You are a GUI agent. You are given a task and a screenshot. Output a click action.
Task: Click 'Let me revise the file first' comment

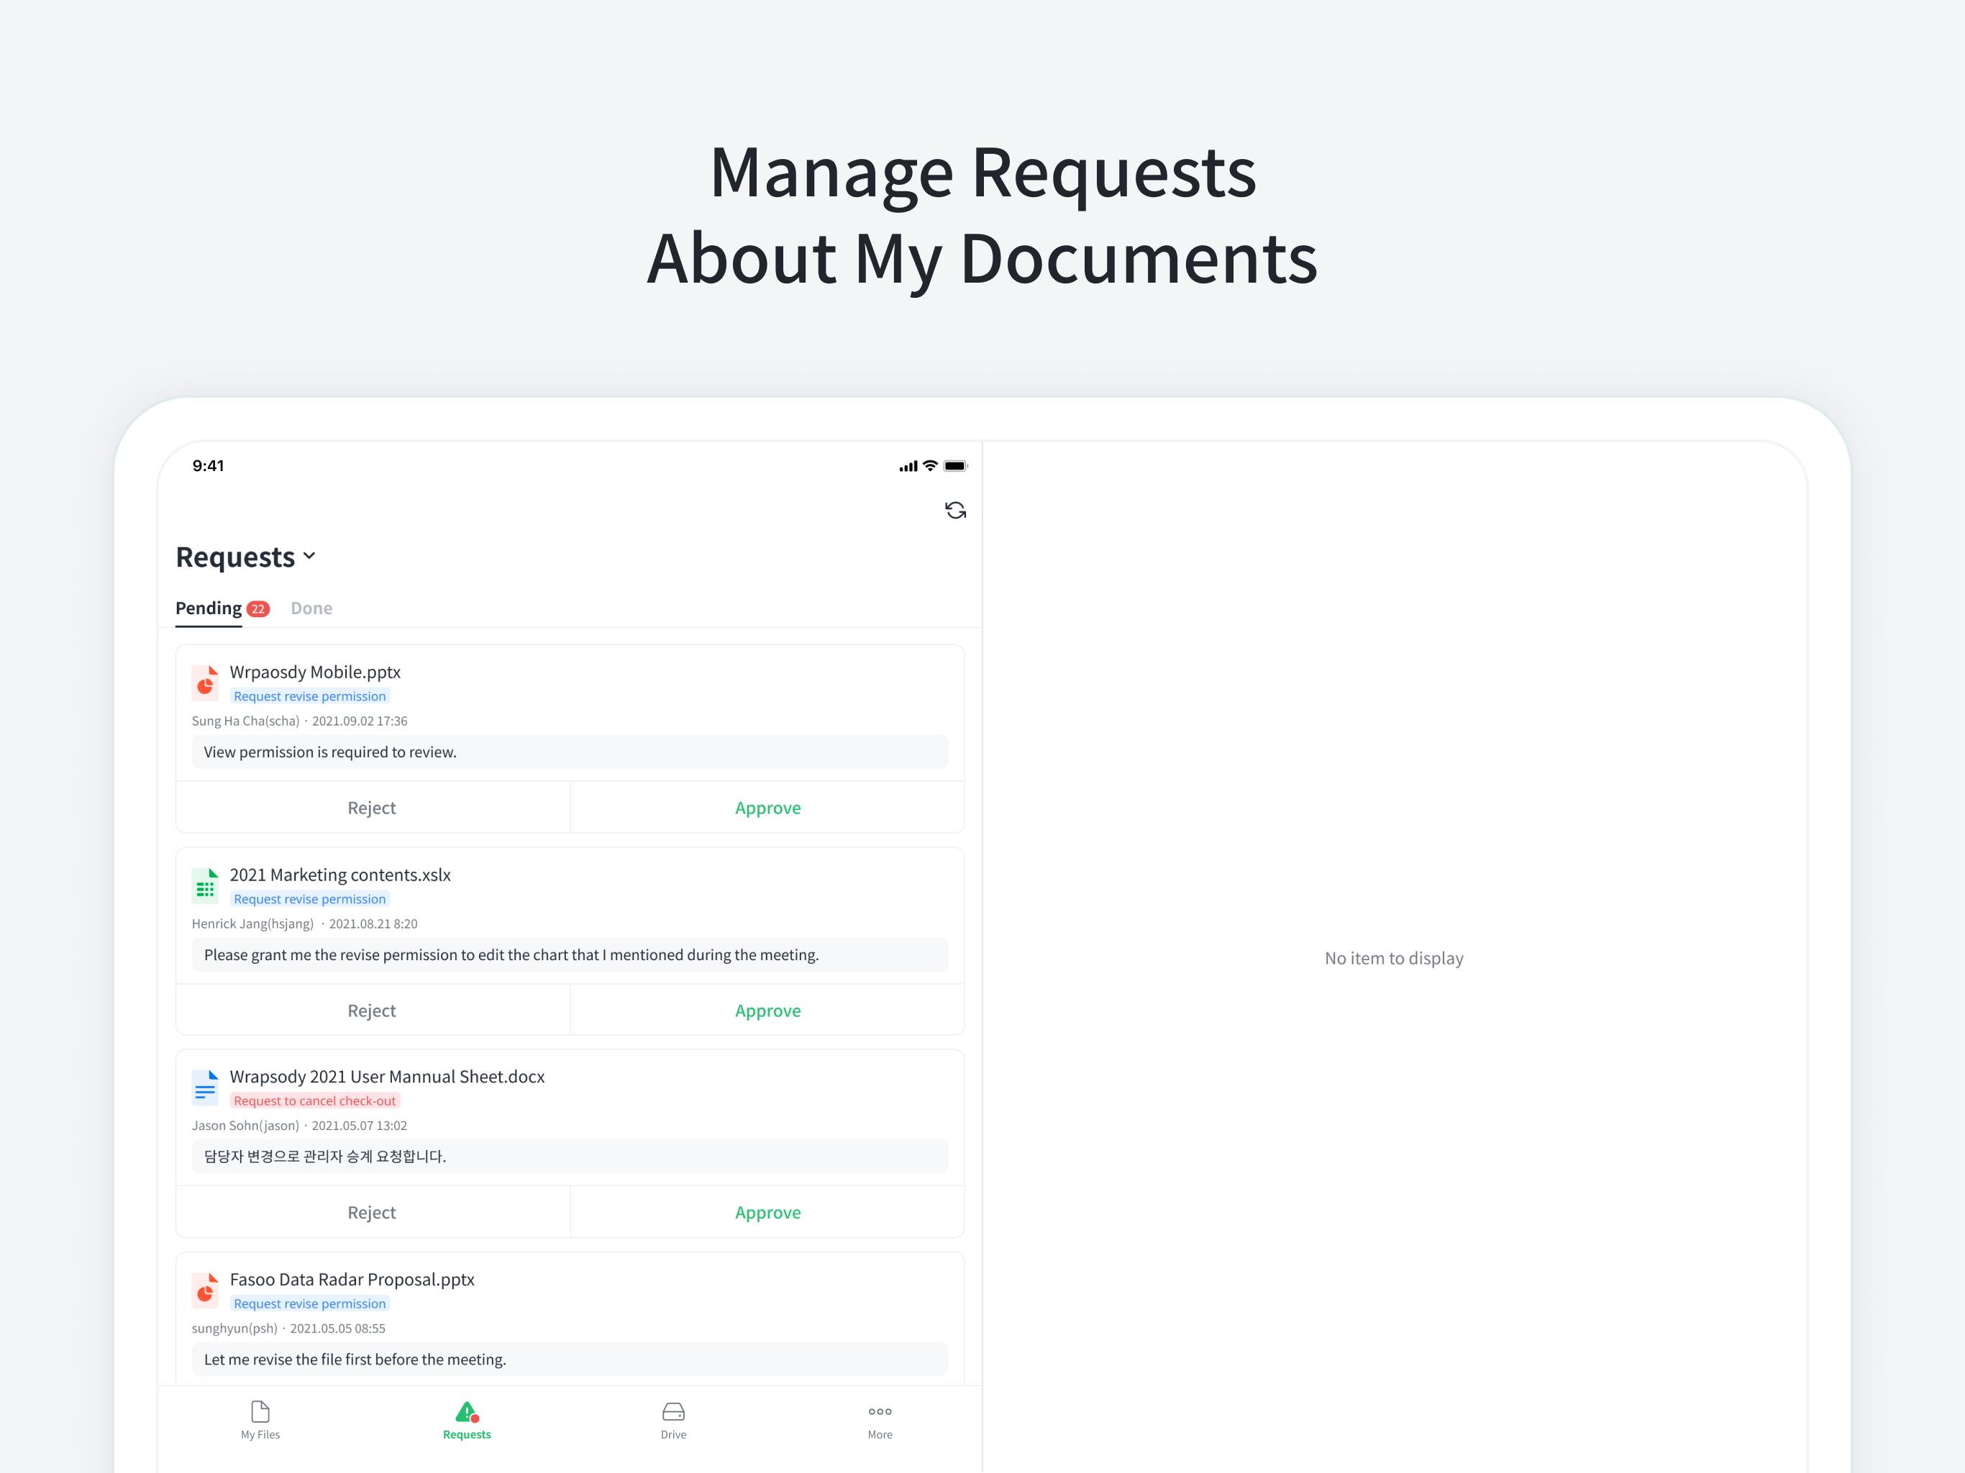(x=570, y=1359)
